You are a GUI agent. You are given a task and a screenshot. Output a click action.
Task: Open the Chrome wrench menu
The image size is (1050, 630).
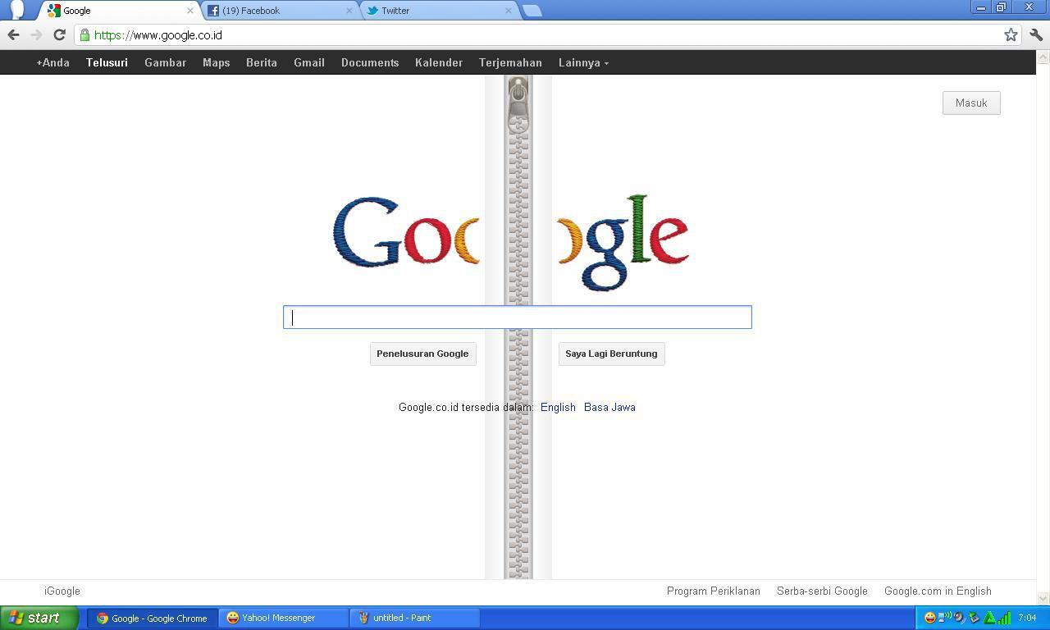(1036, 34)
